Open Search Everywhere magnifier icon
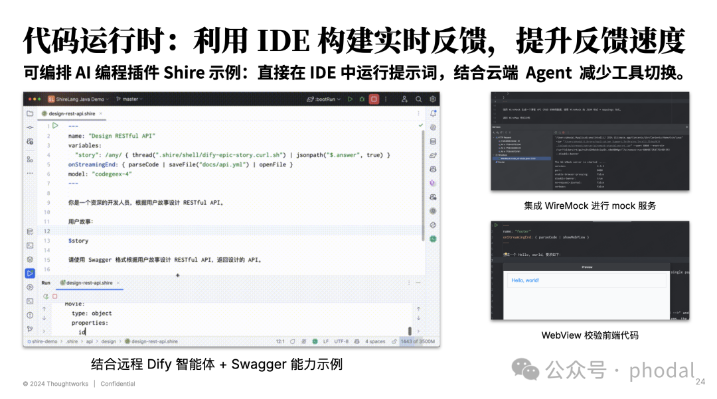The image size is (717, 399). (x=418, y=99)
